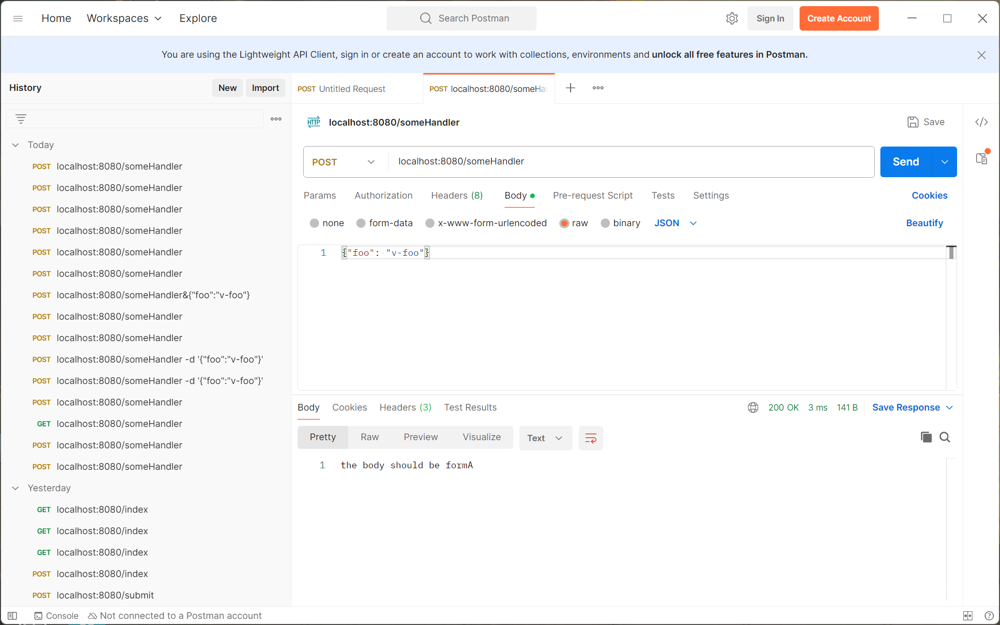Open the Send options arrow
1000x625 pixels.
click(945, 162)
